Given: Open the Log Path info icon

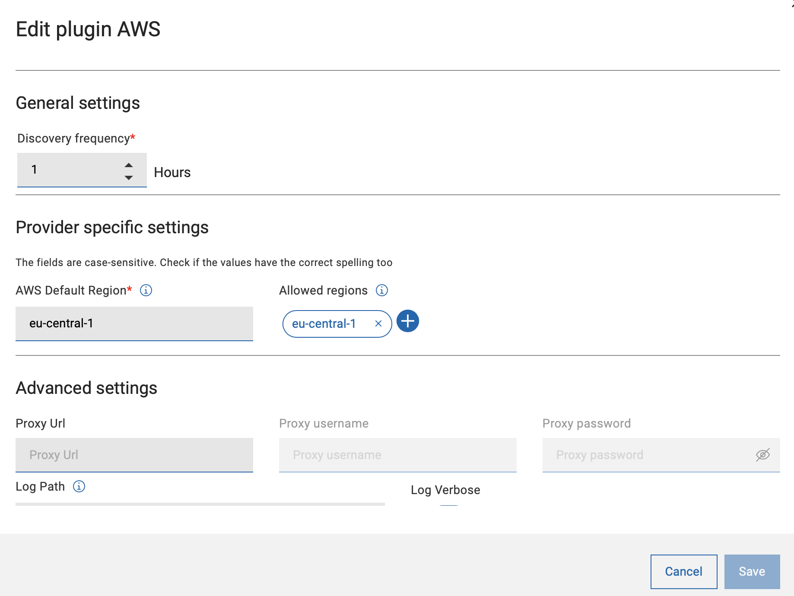Looking at the screenshot, I should pyautogui.click(x=79, y=486).
